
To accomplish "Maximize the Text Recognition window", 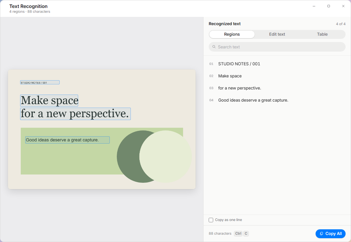I will point(329,6).
